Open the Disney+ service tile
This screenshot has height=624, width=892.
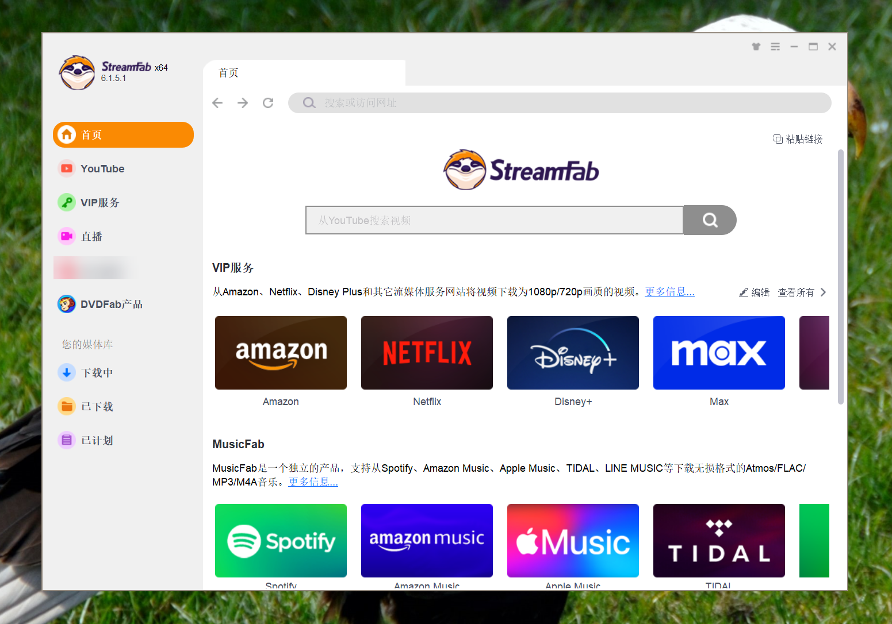pos(573,353)
